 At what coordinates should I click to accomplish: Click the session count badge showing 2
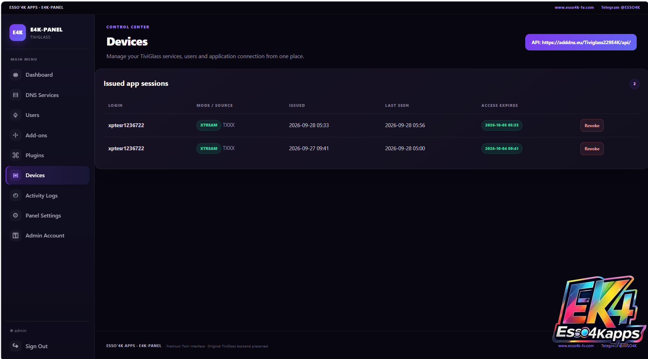pyautogui.click(x=634, y=84)
